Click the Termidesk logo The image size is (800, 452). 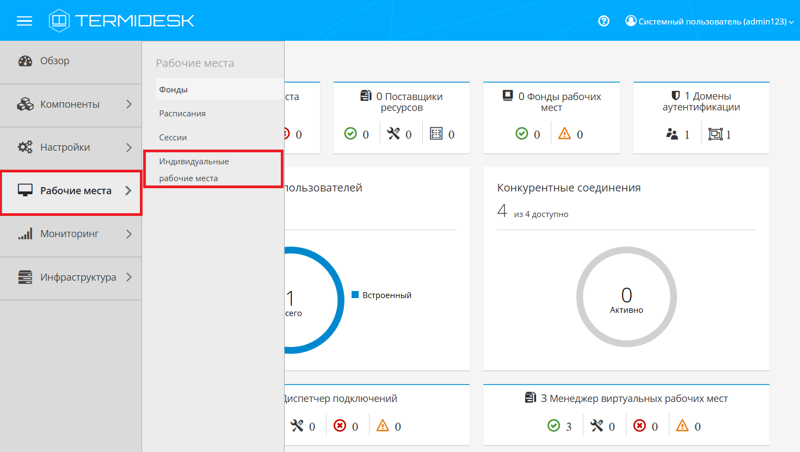121,21
